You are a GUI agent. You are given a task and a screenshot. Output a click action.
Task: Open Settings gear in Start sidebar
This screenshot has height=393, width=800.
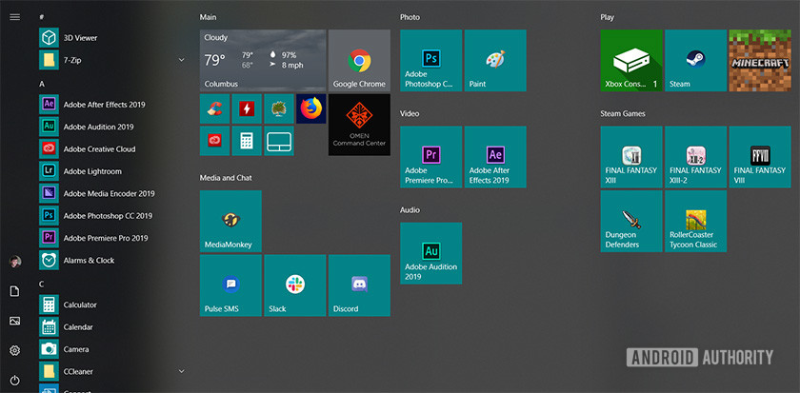15,350
